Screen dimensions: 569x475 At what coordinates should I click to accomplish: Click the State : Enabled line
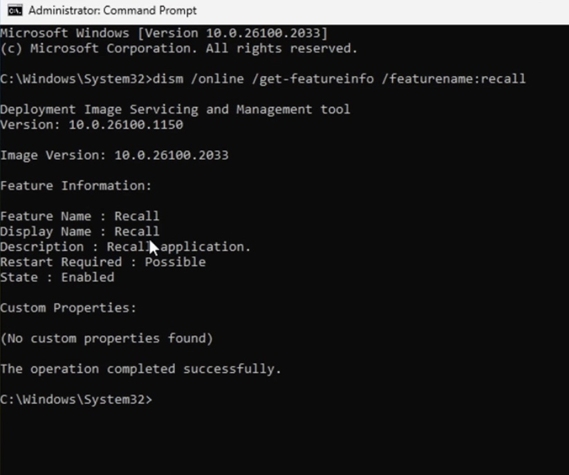pyautogui.click(x=57, y=277)
